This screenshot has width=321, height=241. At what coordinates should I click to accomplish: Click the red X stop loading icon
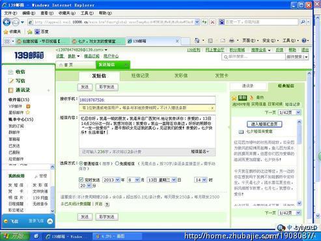(x=213, y=22)
